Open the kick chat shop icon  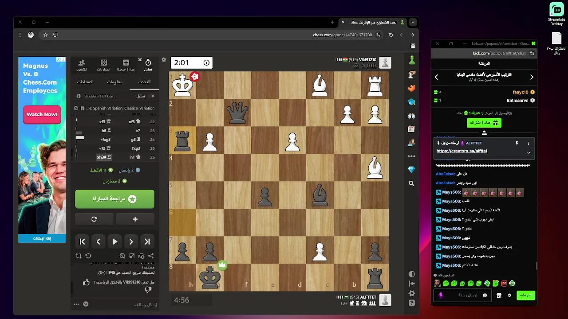pyautogui.click(x=499, y=295)
